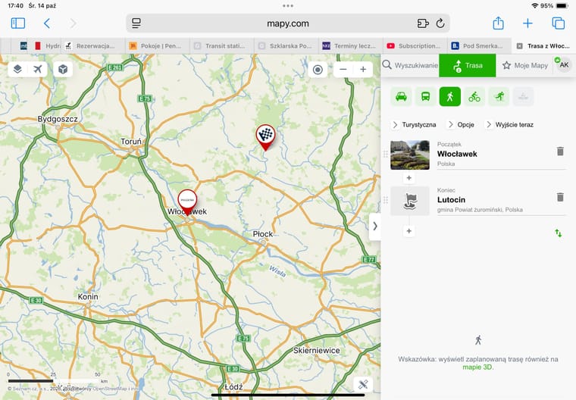The image size is (576, 400).
Task: Expand the Wyjście teraz departure time
Action: coord(510,124)
